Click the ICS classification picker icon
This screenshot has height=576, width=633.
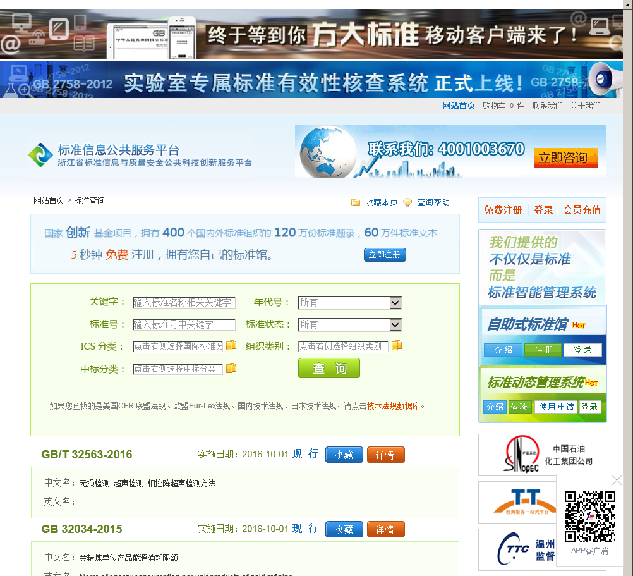[x=231, y=345]
